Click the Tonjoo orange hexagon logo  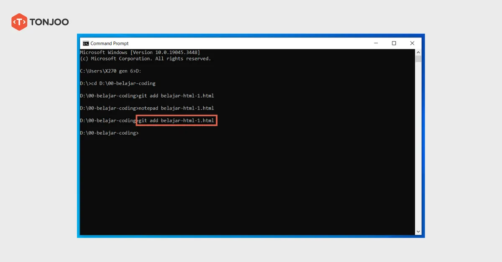19,22
